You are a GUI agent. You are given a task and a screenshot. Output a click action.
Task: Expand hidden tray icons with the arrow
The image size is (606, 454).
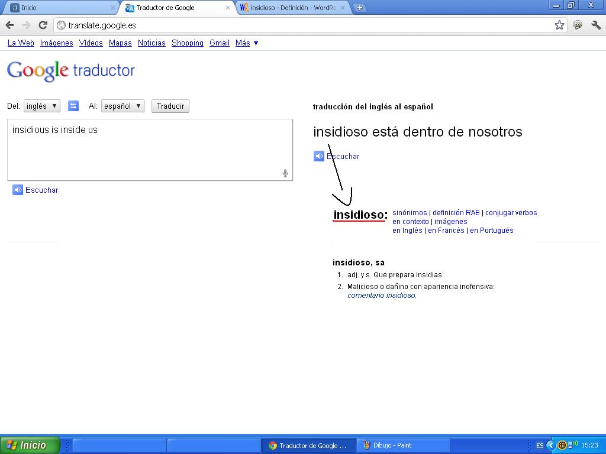(x=551, y=445)
